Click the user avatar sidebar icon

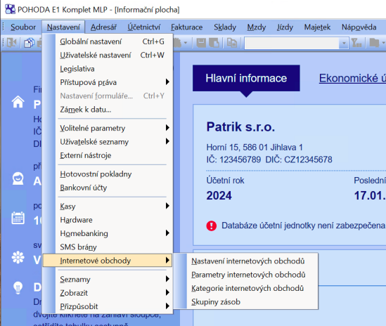18,178
